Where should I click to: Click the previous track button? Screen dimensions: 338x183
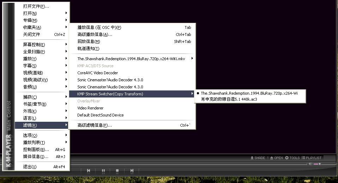89,171
